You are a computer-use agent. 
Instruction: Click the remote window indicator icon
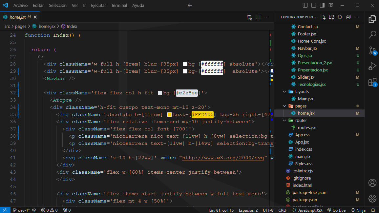tap(5, 210)
